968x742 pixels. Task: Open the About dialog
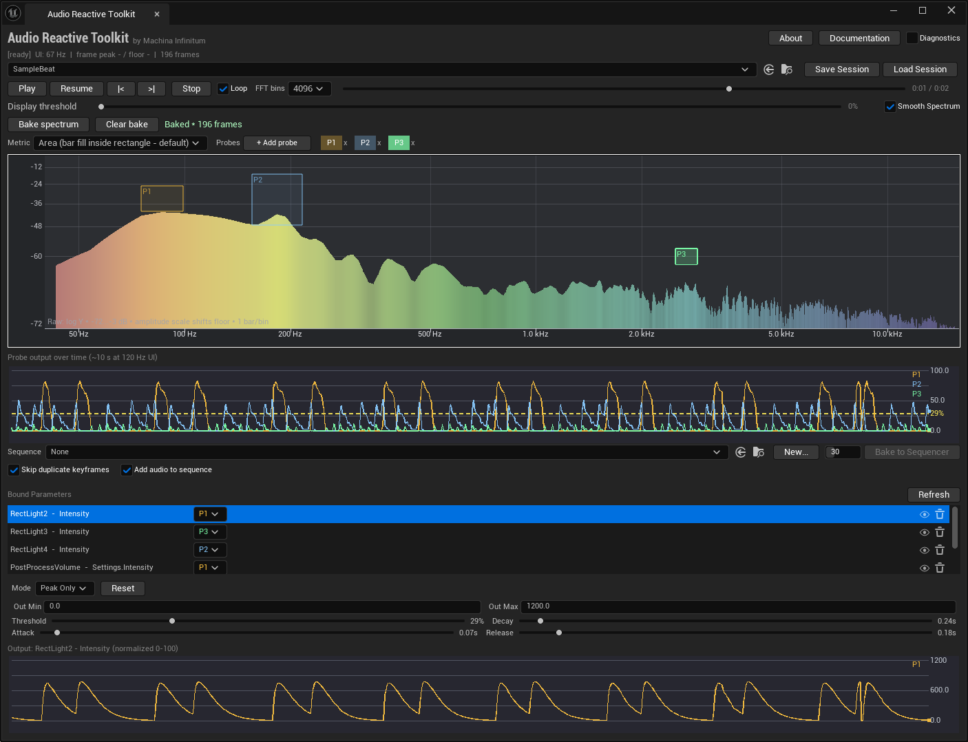pyautogui.click(x=790, y=39)
